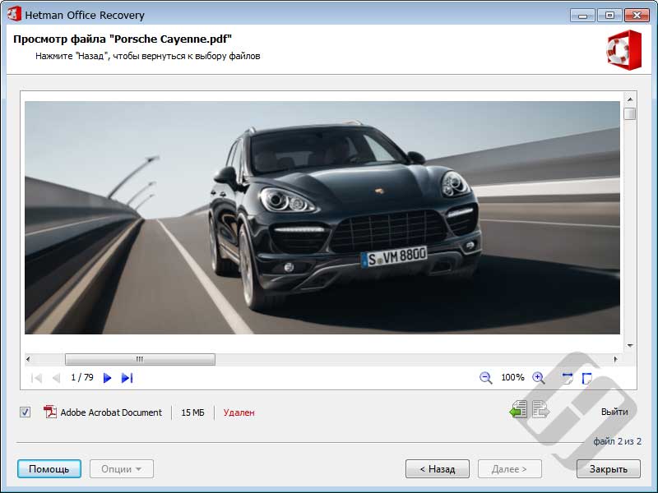Viewport: 658px width, 493px height.
Task: Click the vertical scrollbar up arrow
Action: [630, 99]
